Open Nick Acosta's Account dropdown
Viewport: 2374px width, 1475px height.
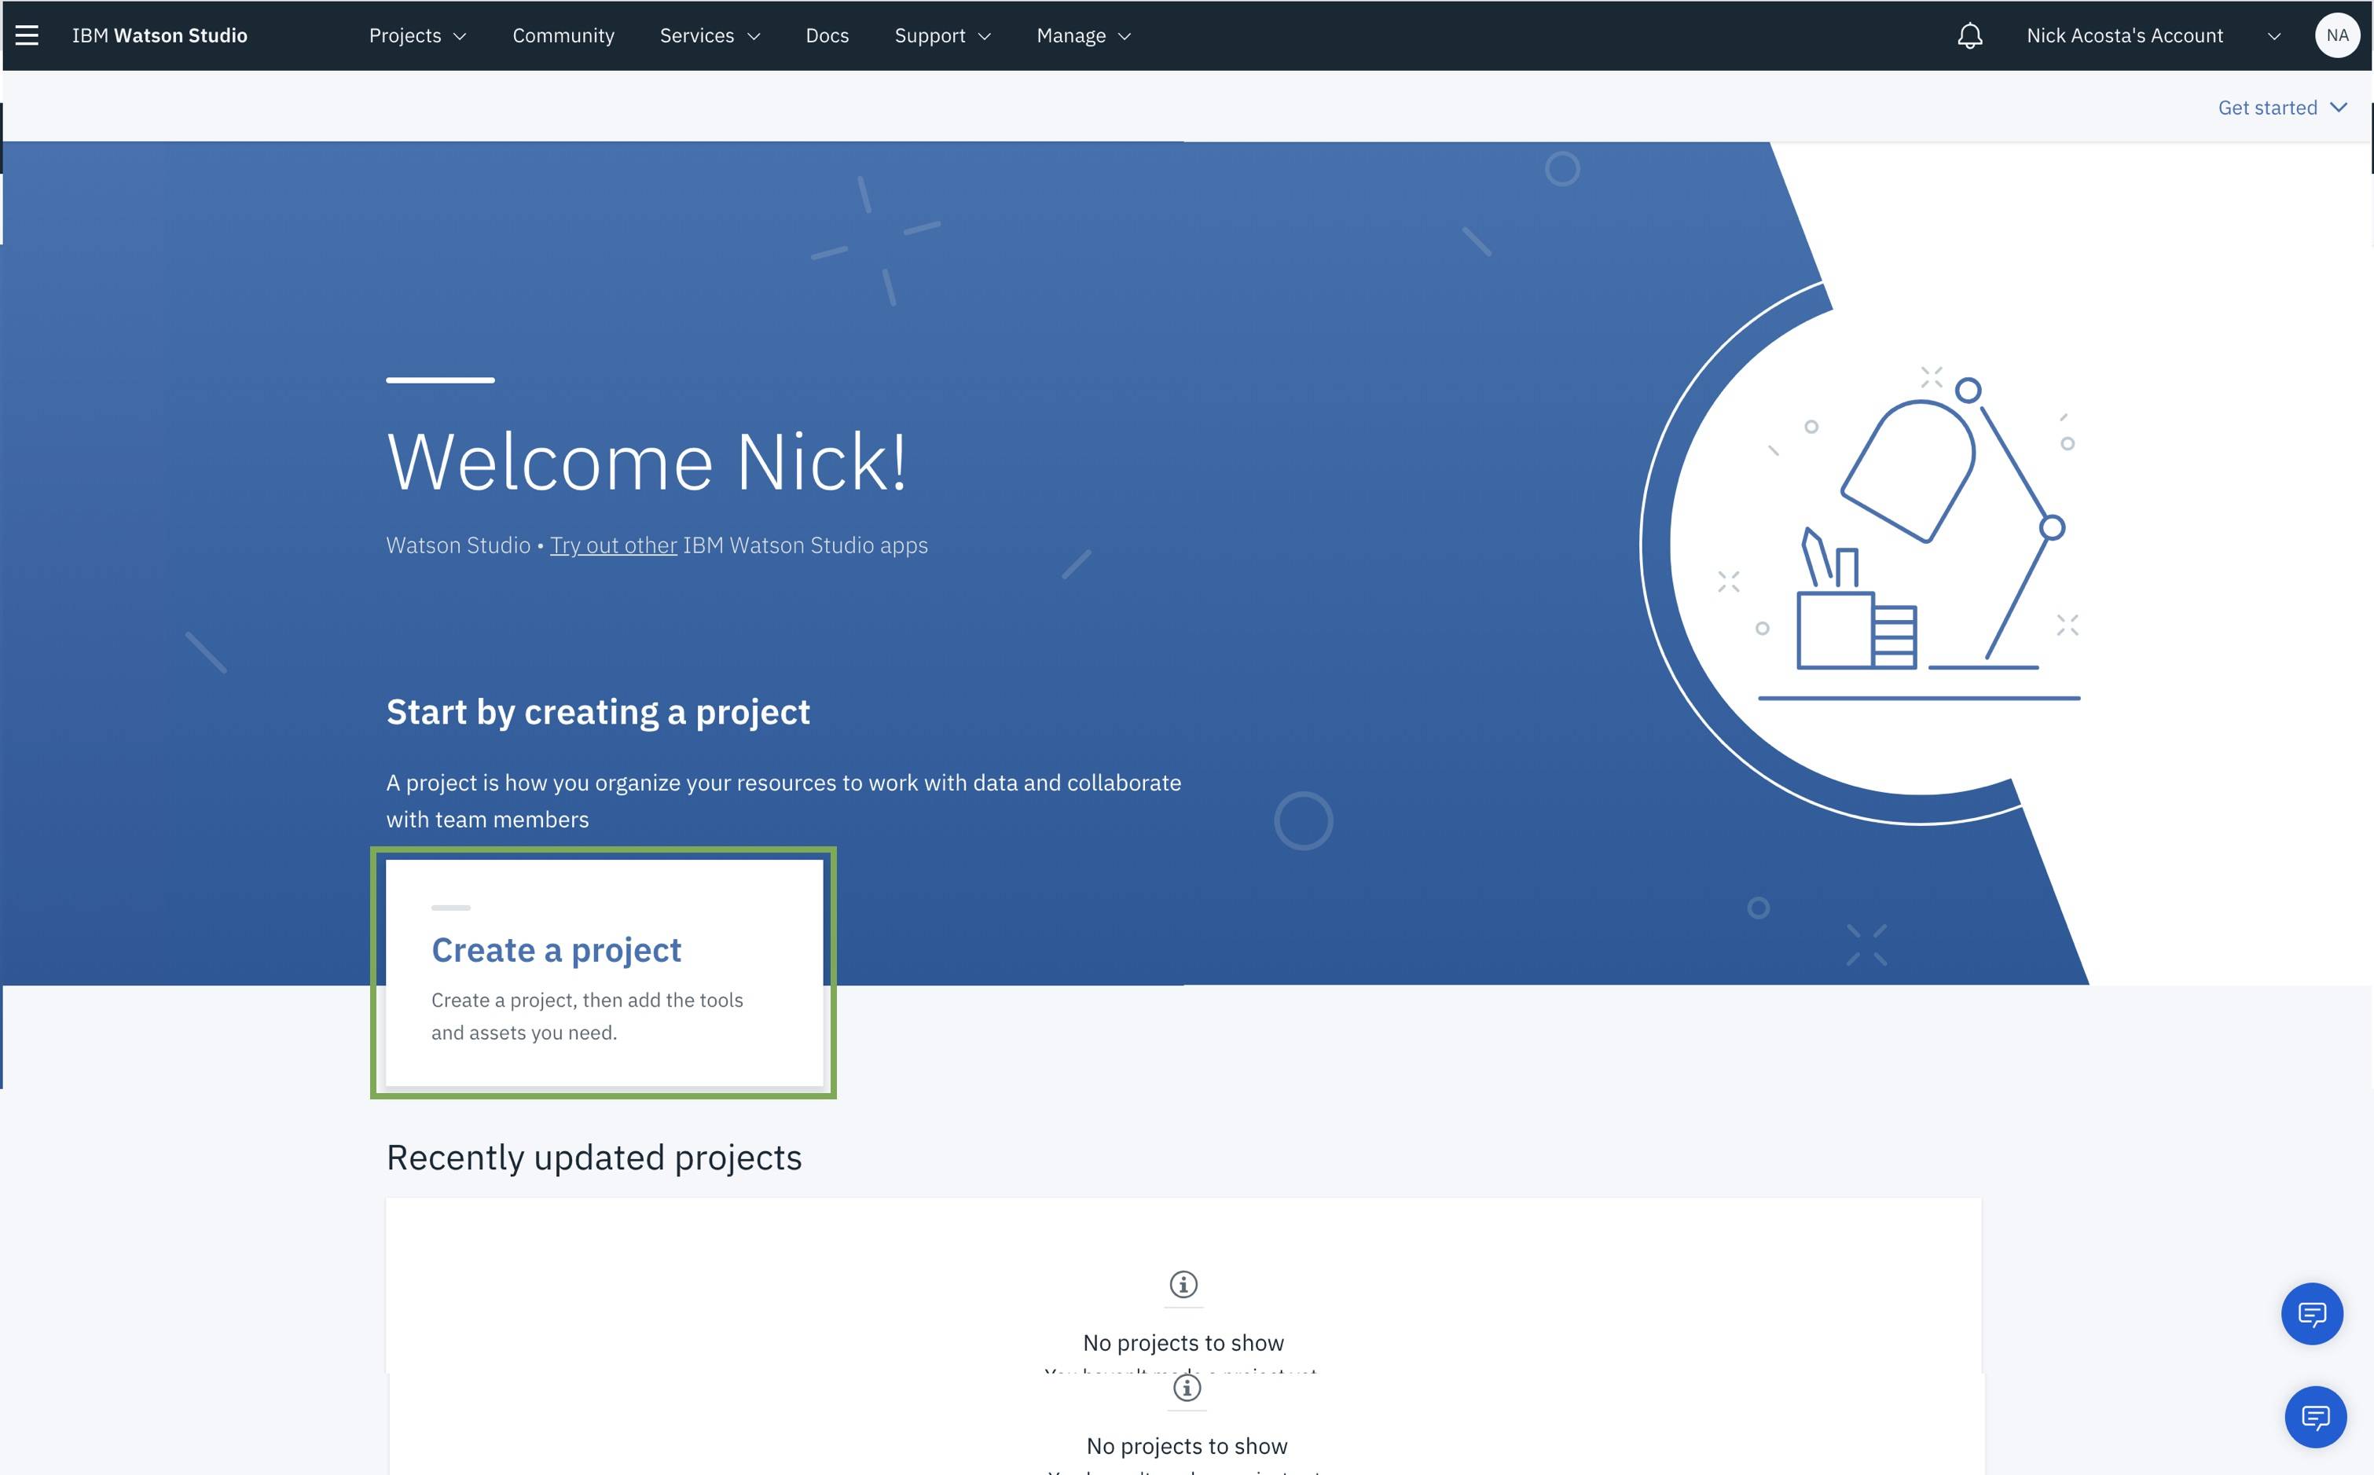click(2153, 35)
